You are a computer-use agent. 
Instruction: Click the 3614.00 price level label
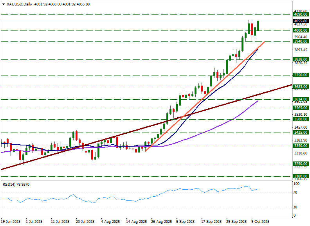click(x=300, y=99)
